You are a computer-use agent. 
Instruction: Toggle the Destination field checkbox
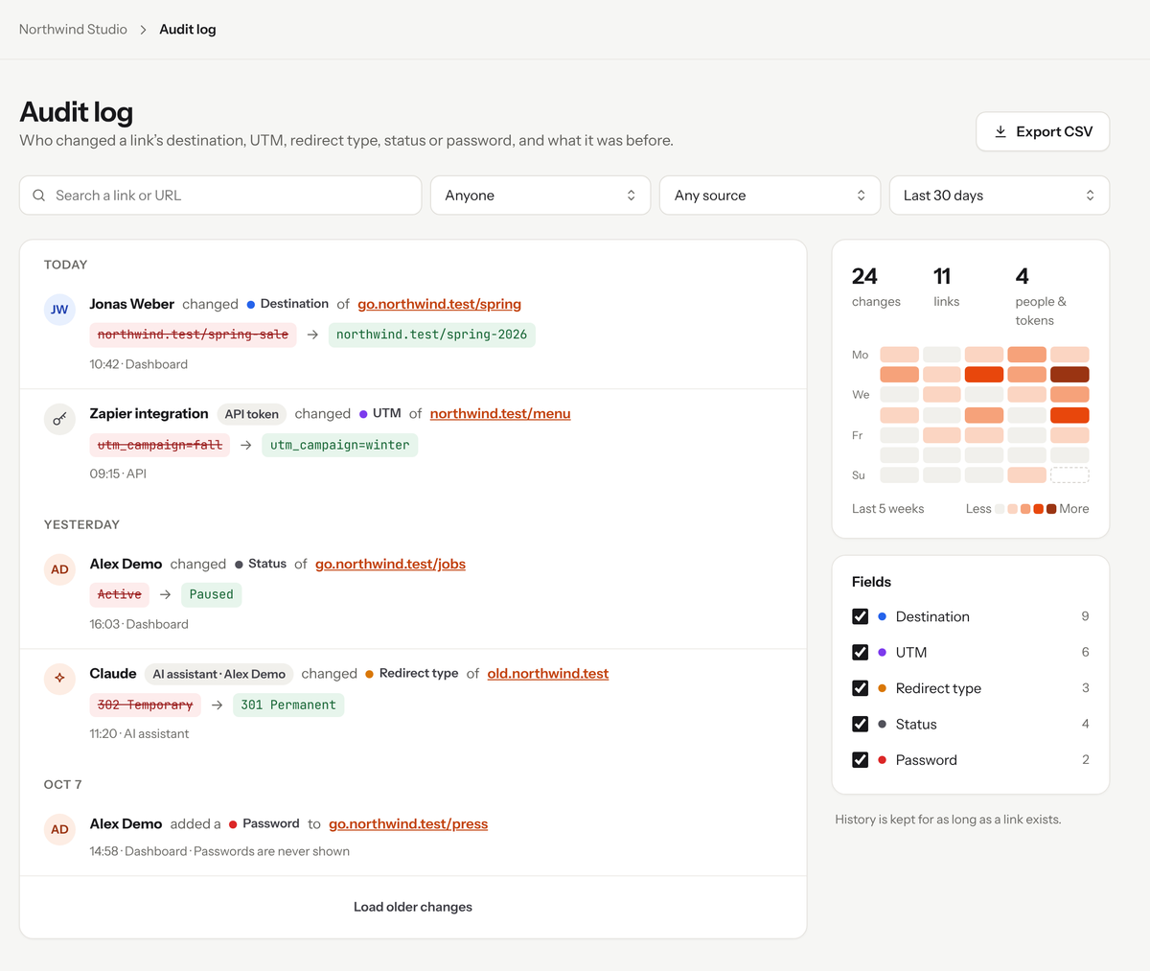click(x=860, y=616)
